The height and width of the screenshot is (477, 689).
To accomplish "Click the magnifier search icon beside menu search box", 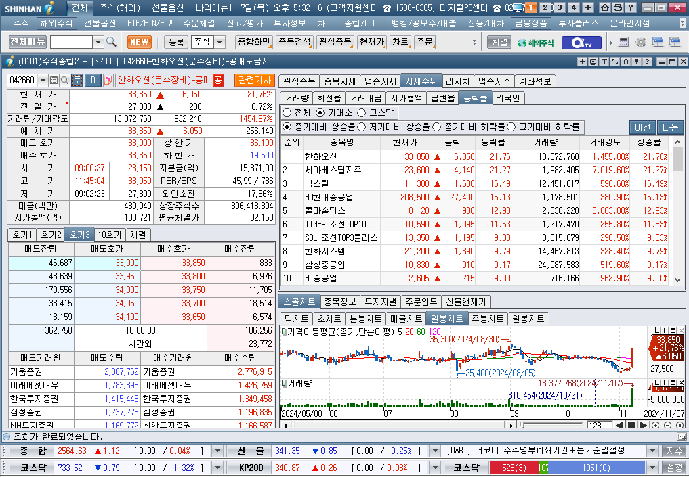I will (111, 42).
